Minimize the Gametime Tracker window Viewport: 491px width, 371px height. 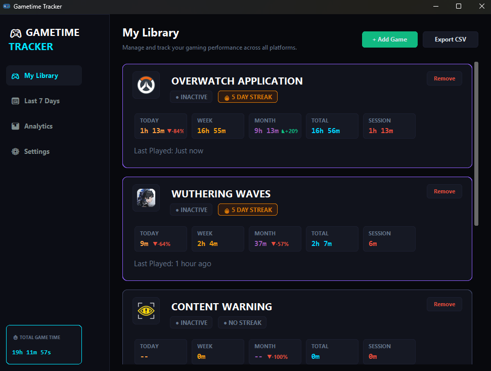click(x=435, y=6)
